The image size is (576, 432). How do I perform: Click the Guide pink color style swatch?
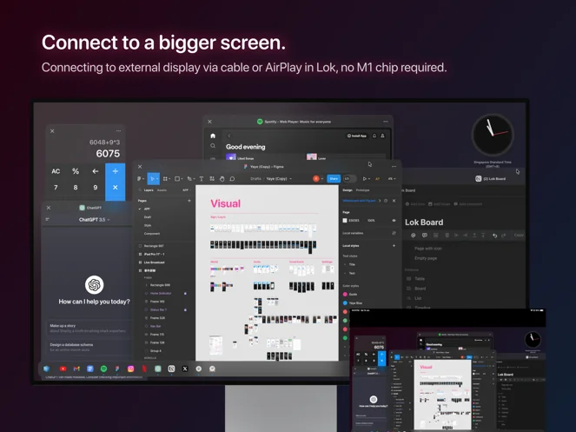click(x=346, y=294)
